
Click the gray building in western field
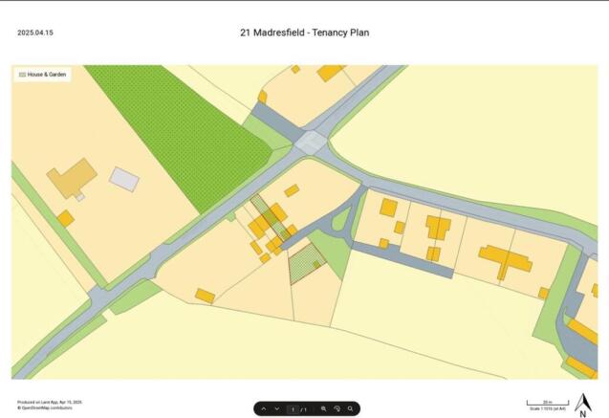point(124,178)
